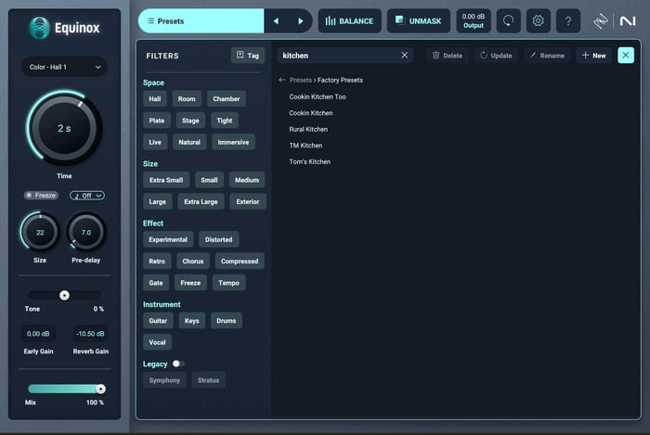Toggle the Stage space filter
Screen dimensions: 650x435
[x=190, y=121]
